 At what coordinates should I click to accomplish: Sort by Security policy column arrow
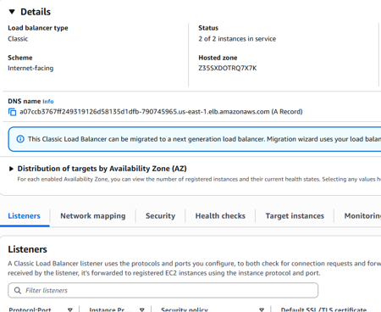262,309
